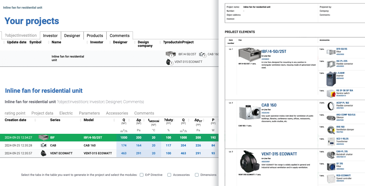Tick the Accessories module checkbox
Viewport: 365px width, 186px height.
click(x=169, y=175)
